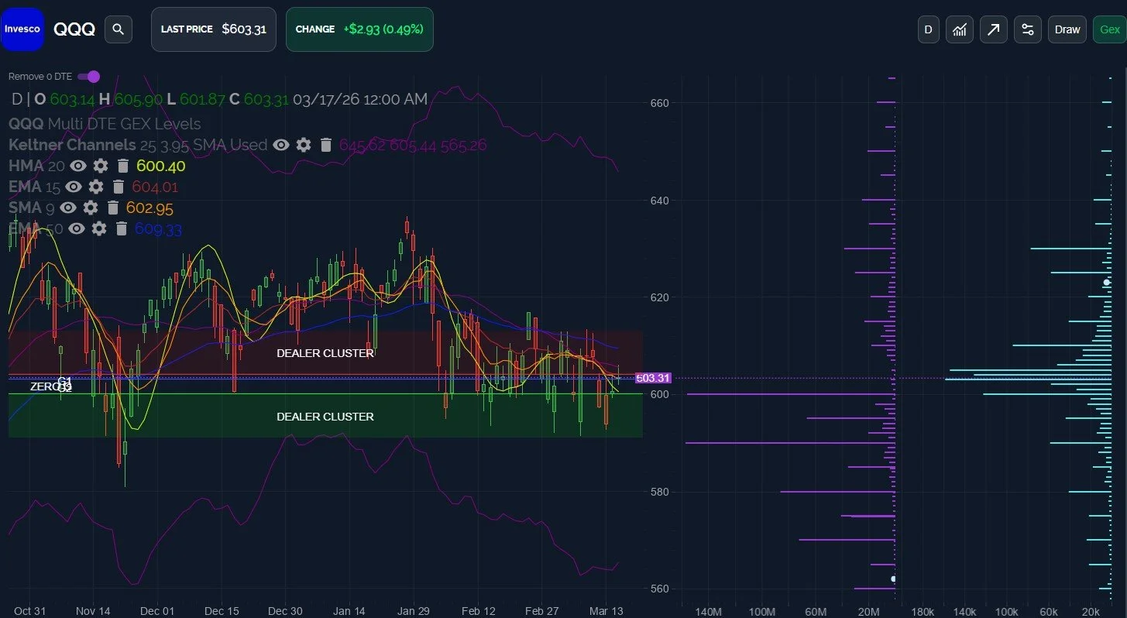This screenshot has height=618, width=1127.
Task: Open the sliders settings icon
Action: (1028, 29)
